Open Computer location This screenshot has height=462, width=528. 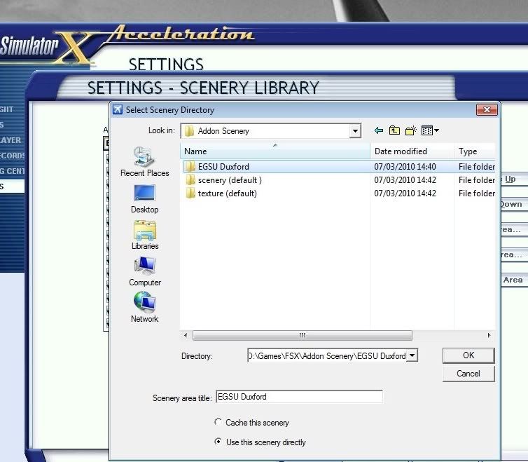(145, 271)
